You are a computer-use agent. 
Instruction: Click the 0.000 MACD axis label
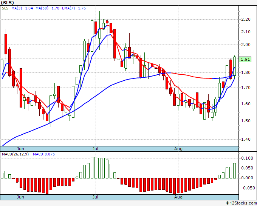(247, 178)
